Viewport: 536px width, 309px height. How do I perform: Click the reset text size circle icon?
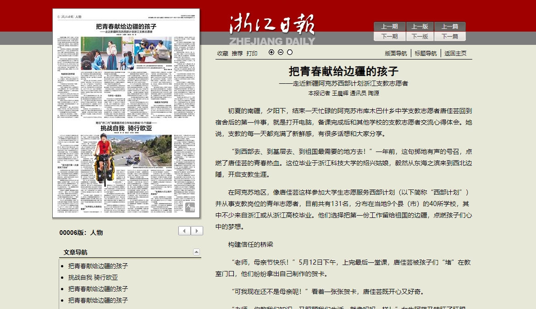[x=290, y=52]
